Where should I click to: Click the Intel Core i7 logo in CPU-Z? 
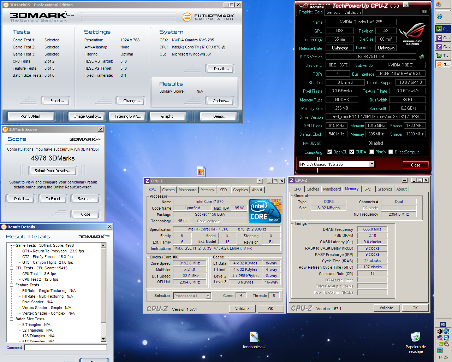[x=265, y=211]
